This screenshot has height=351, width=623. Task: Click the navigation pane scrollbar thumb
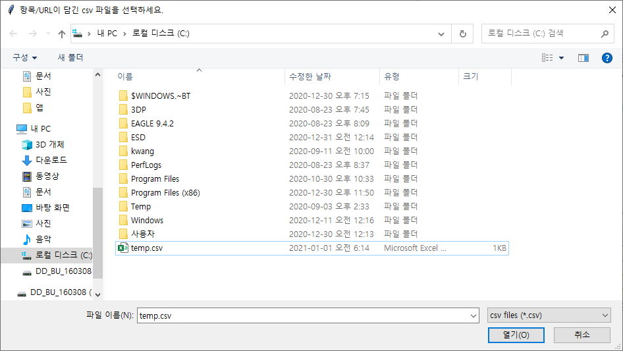click(97, 232)
